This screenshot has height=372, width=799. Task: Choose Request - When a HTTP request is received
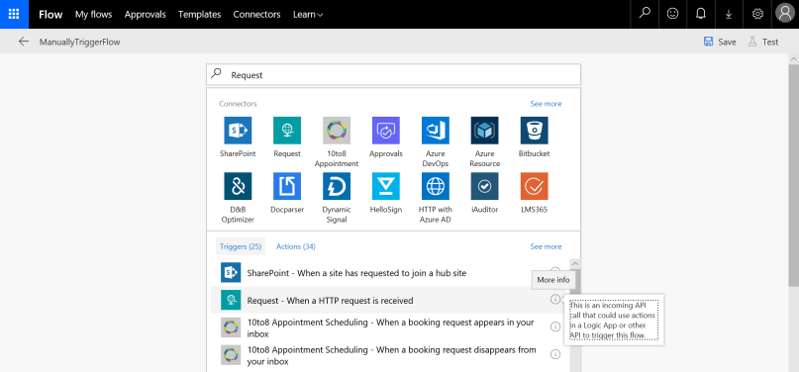[x=390, y=300]
